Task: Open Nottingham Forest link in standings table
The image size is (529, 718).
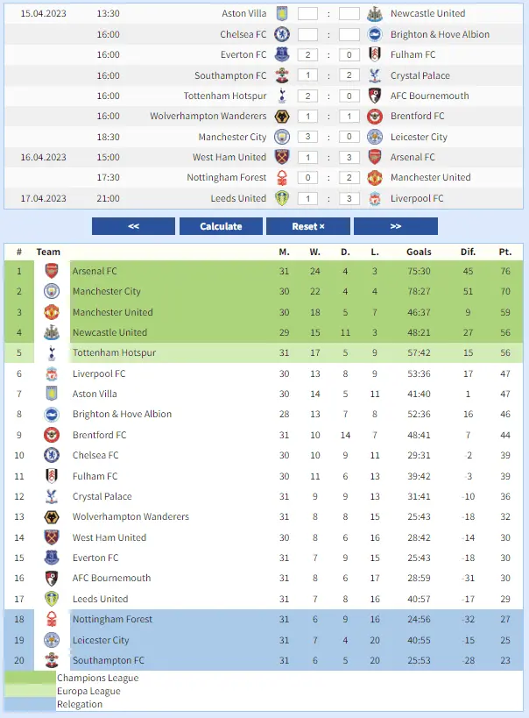Action: [x=112, y=619]
